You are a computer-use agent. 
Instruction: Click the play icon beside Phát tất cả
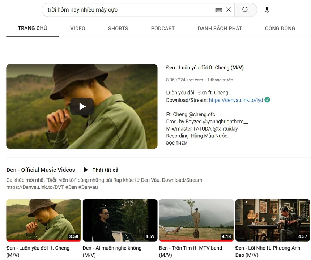(86, 170)
